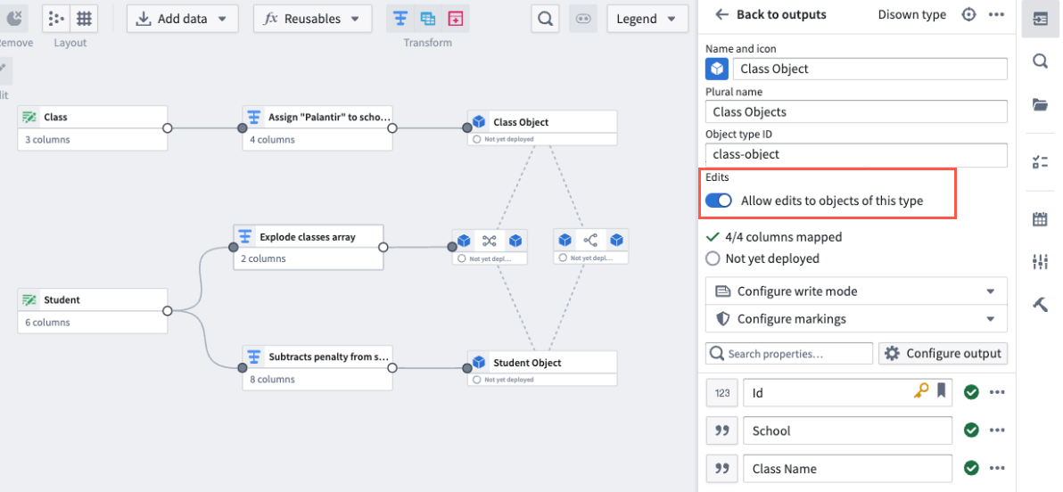Toggle Allow edits to objects of this type
Image resolution: width=1063 pixels, height=492 pixels.
(719, 201)
